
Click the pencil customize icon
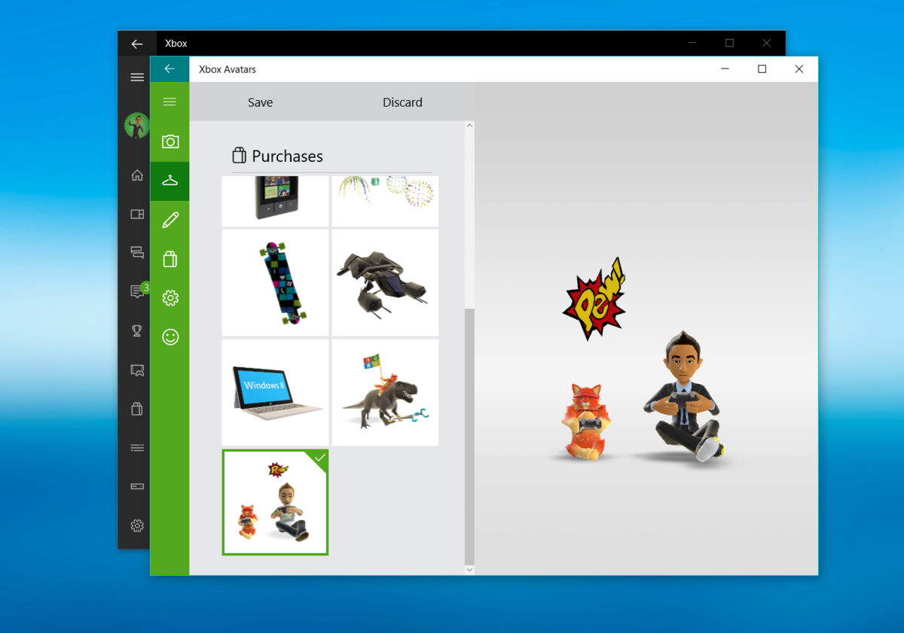tap(170, 220)
